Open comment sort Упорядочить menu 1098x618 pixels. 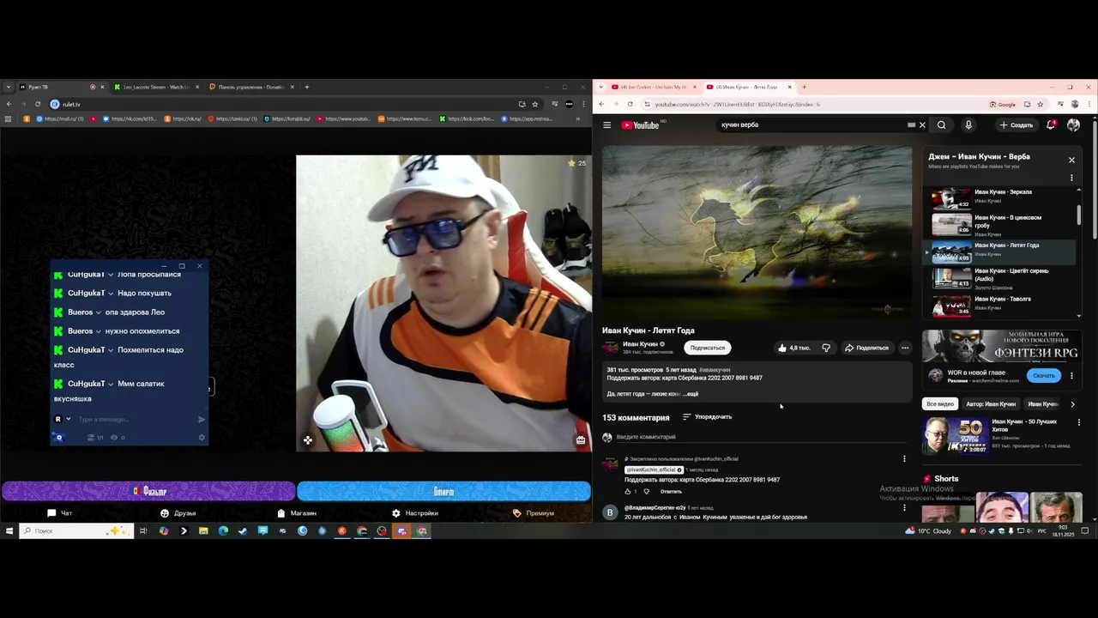coord(707,417)
